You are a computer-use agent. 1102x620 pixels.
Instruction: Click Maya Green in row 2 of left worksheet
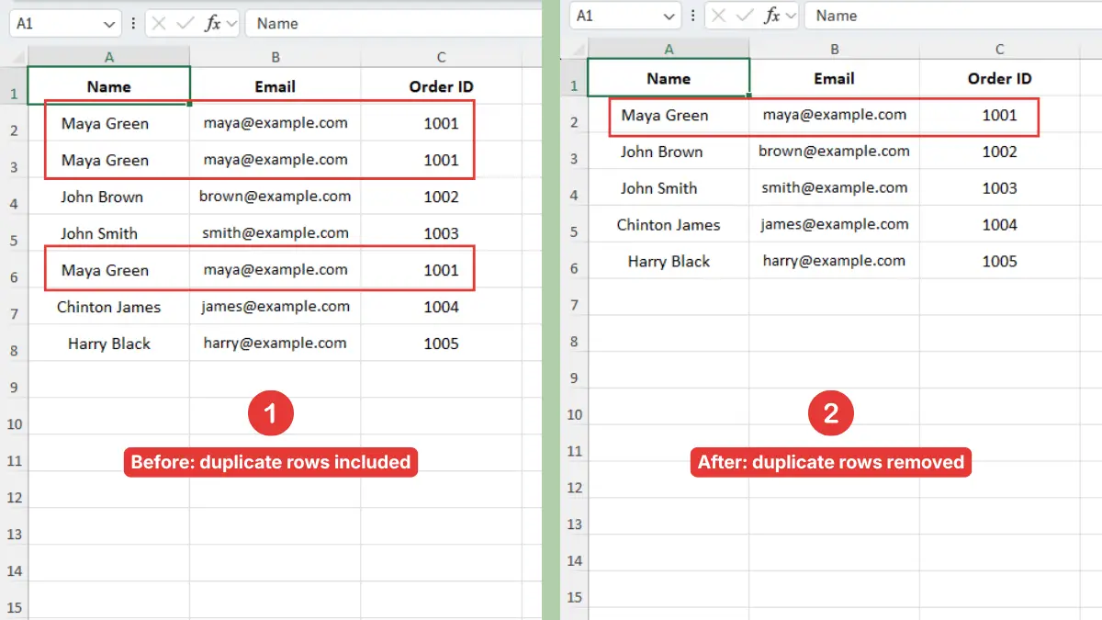point(109,123)
